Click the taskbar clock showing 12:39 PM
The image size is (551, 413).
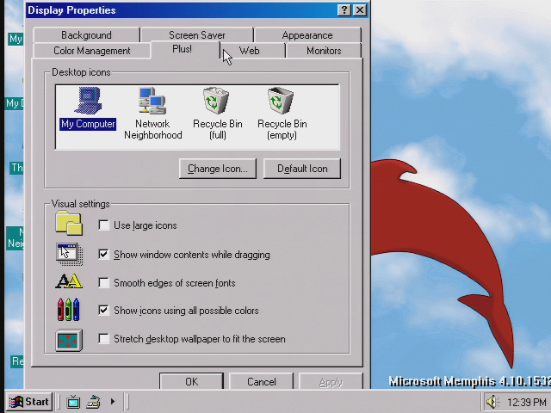[526, 402]
